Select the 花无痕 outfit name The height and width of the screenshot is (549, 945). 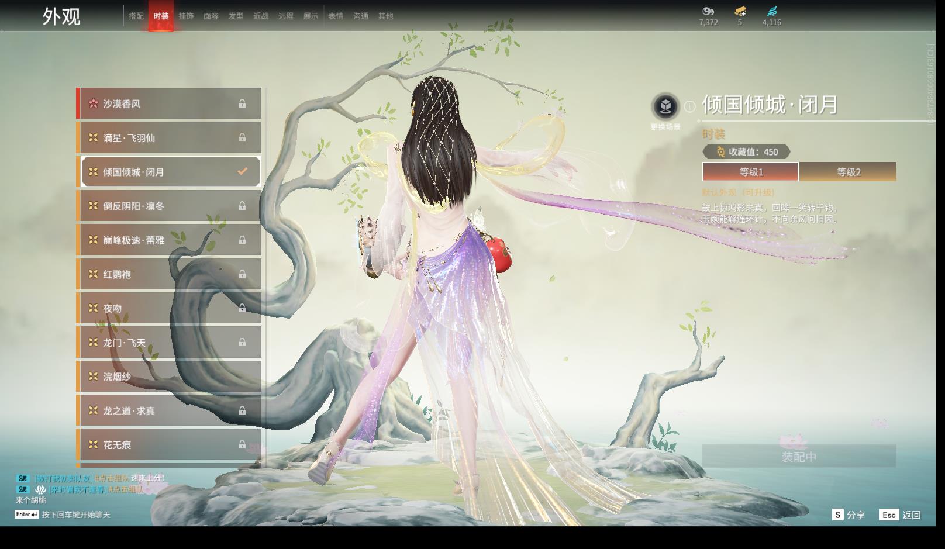[117, 445]
